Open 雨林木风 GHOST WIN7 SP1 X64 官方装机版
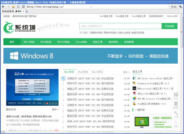The image size is (184, 134). click(x=90, y=84)
